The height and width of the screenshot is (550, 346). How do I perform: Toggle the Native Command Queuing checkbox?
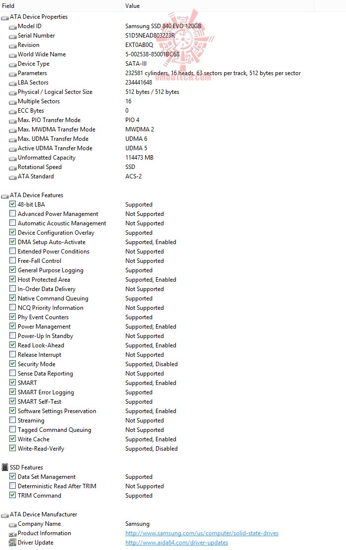tap(13, 298)
